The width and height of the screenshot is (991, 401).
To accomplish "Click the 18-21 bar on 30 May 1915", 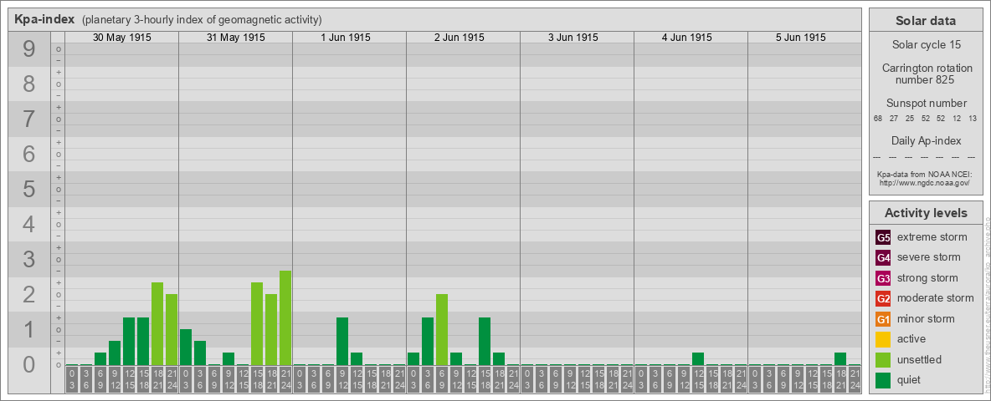I will (157, 324).
